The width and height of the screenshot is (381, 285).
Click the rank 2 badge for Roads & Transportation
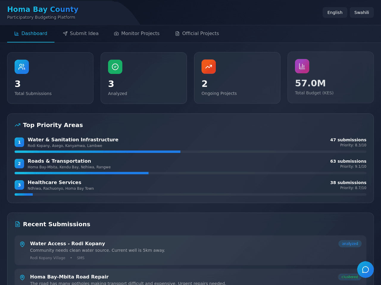19,164
